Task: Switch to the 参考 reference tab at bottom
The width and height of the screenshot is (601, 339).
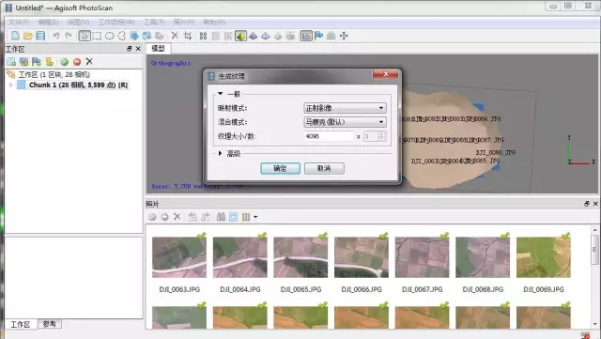Action: (50, 324)
